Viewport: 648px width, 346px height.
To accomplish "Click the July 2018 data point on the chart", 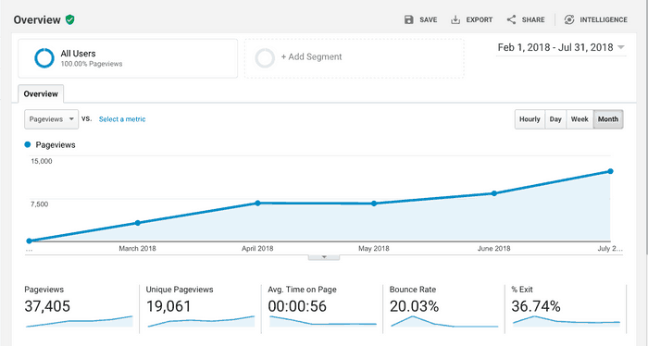I will tap(610, 171).
